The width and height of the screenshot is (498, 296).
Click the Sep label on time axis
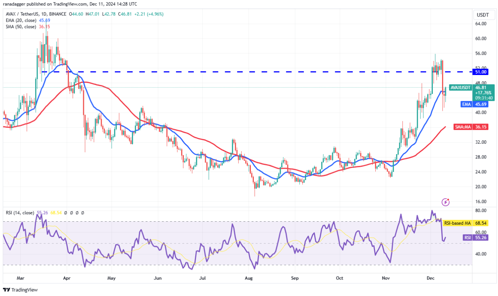coord(295,278)
